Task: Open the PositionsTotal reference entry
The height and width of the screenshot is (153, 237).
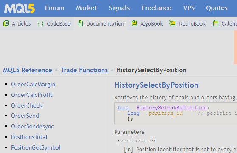Action: tap(29, 137)
